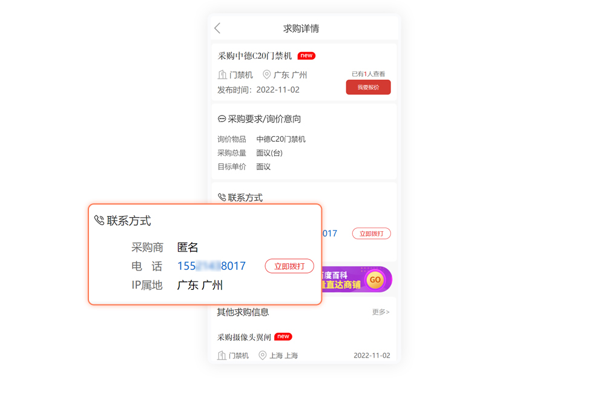
Task: Tap 立即拨打 button in the enlarged popup
Action: coord(289,266)
